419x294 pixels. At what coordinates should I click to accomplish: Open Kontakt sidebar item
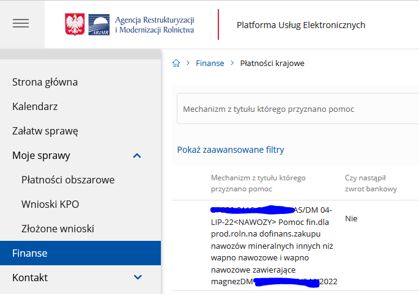coord(30,277)
